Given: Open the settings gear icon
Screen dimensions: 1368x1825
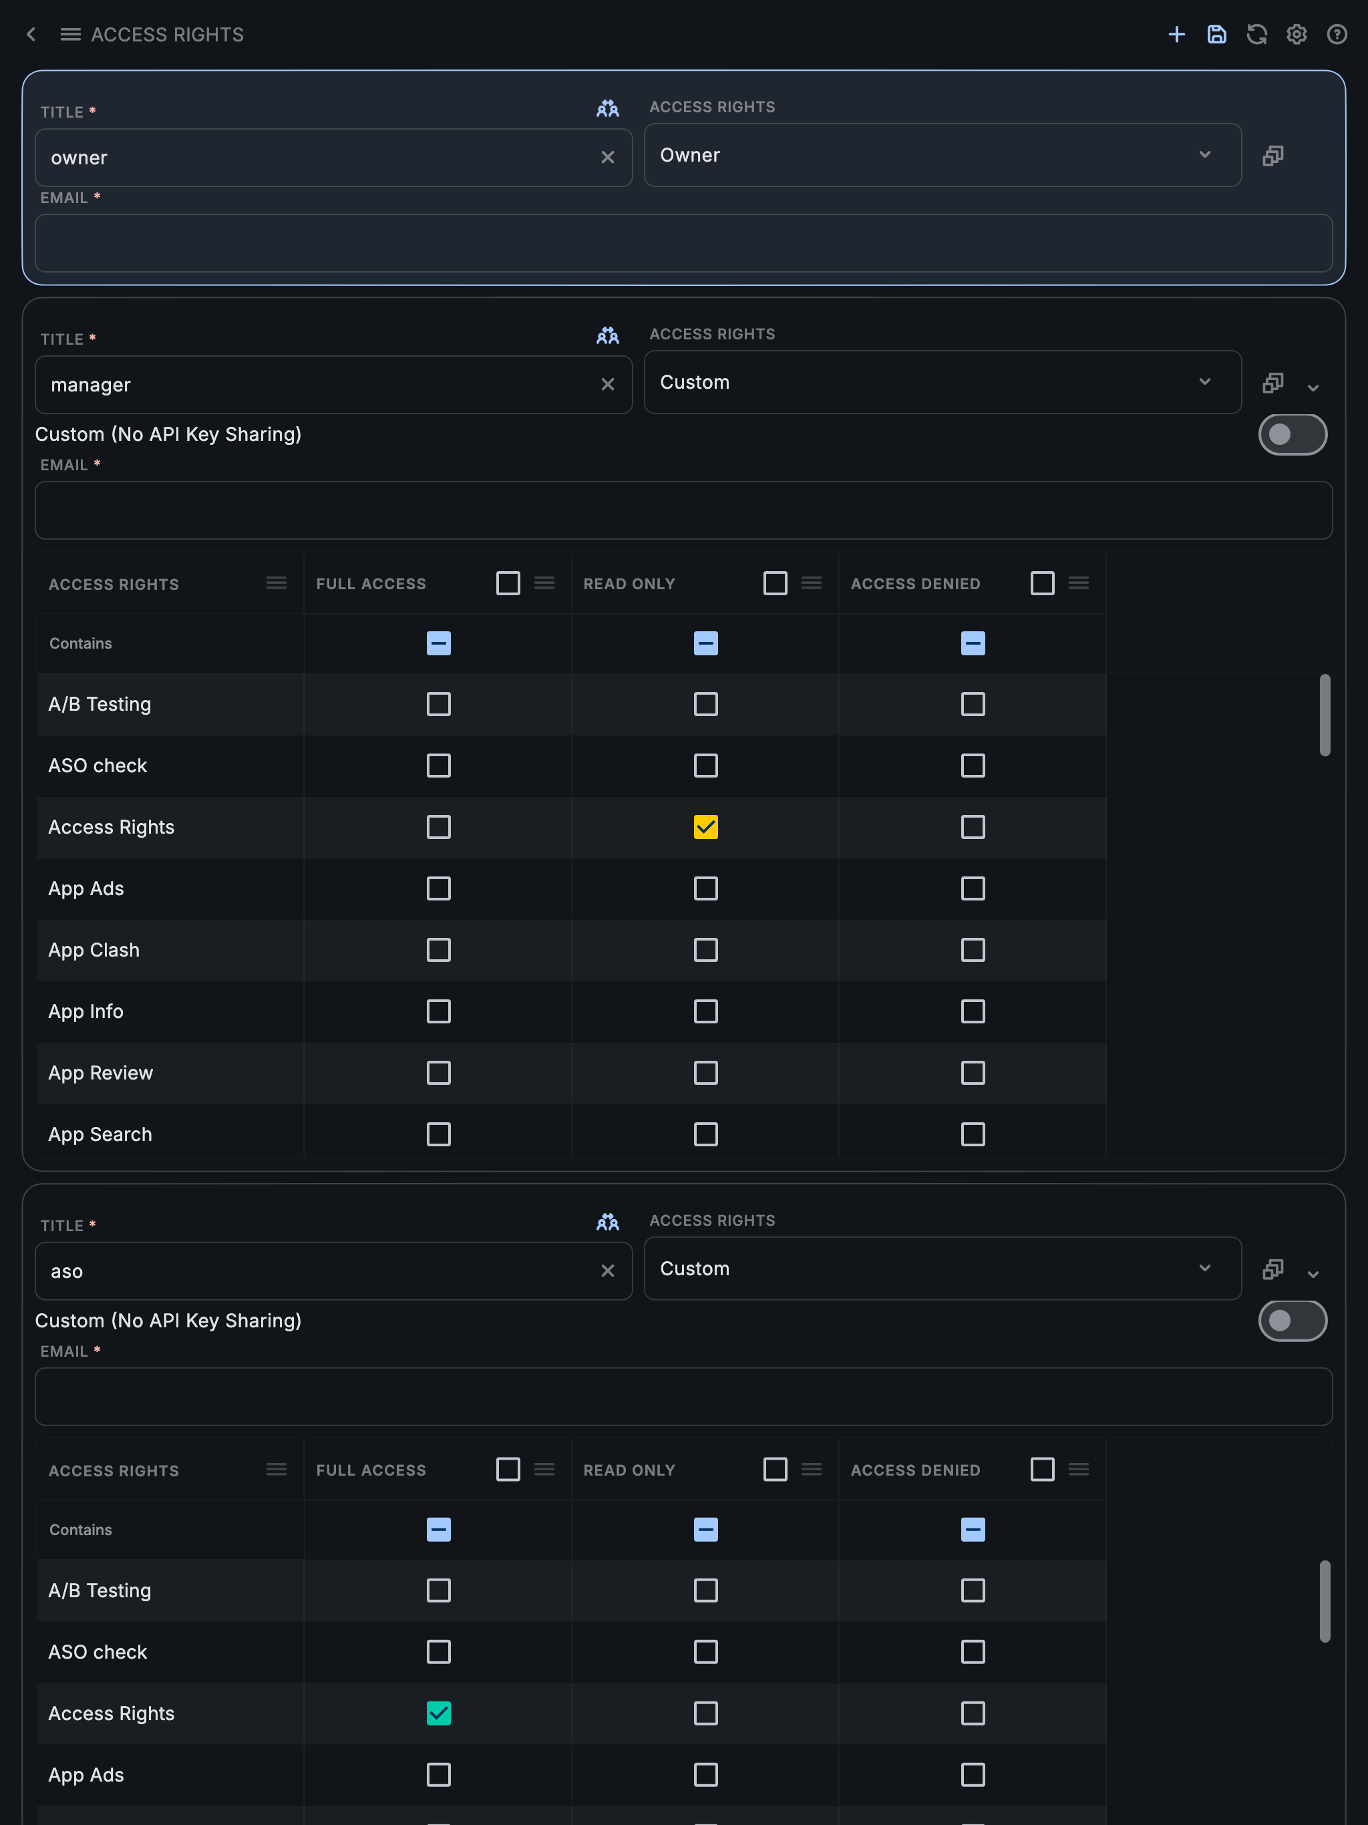Looking at the screenshot, I should pos(1297,35).
